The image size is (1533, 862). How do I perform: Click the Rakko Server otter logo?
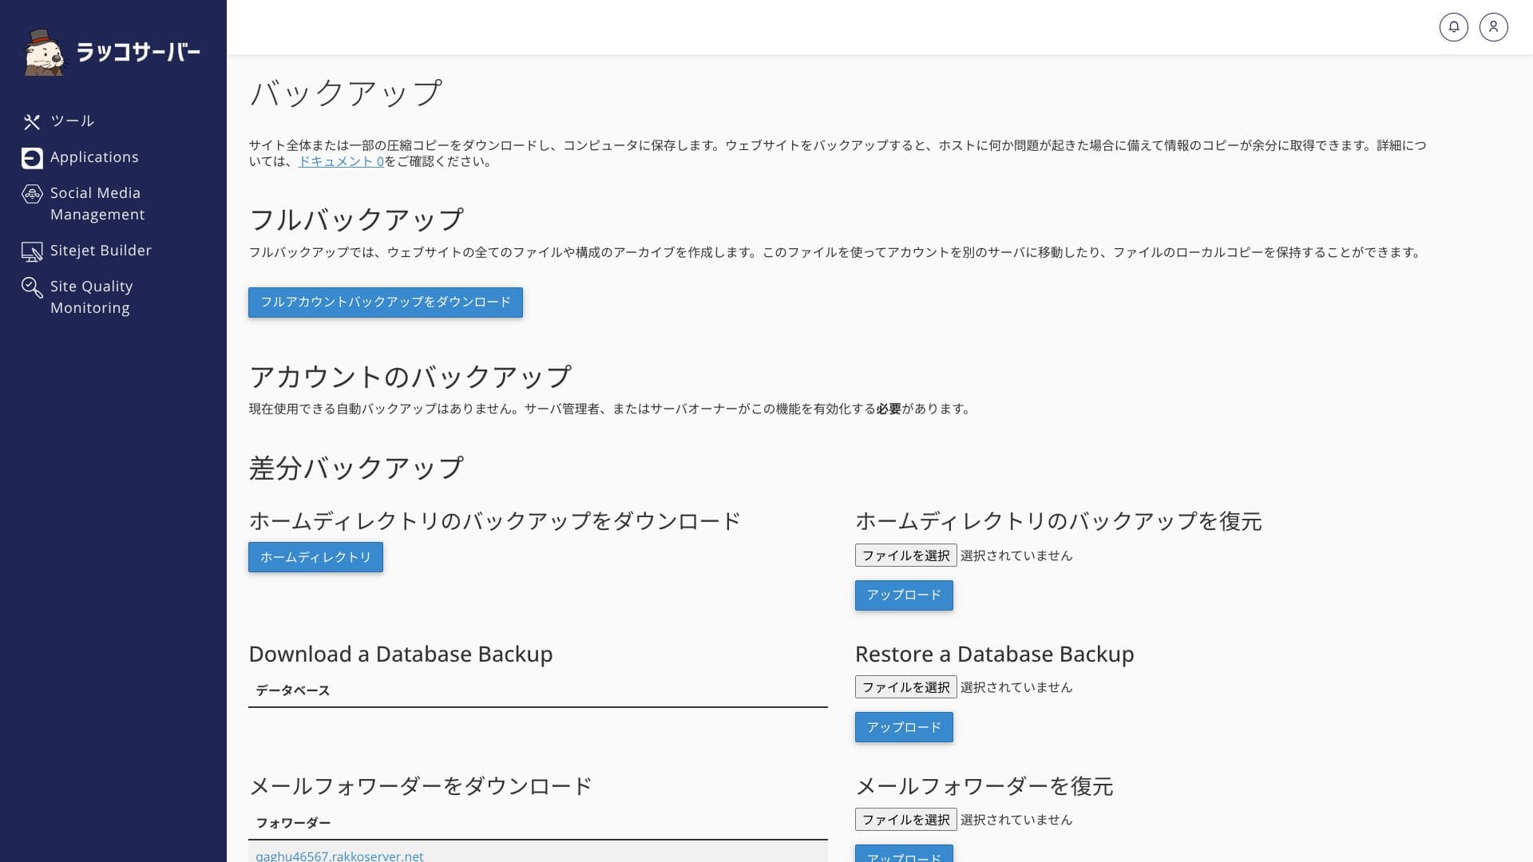click(44, 53)
